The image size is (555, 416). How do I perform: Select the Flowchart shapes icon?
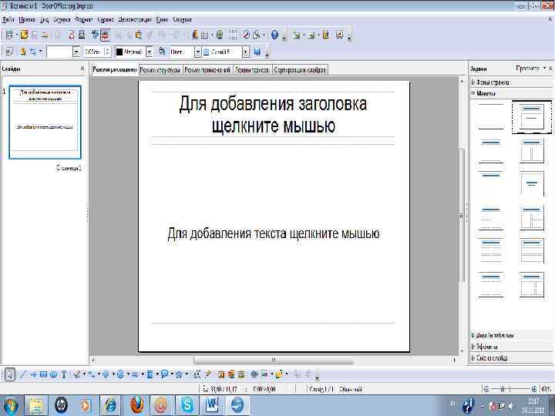coord(150,374)
